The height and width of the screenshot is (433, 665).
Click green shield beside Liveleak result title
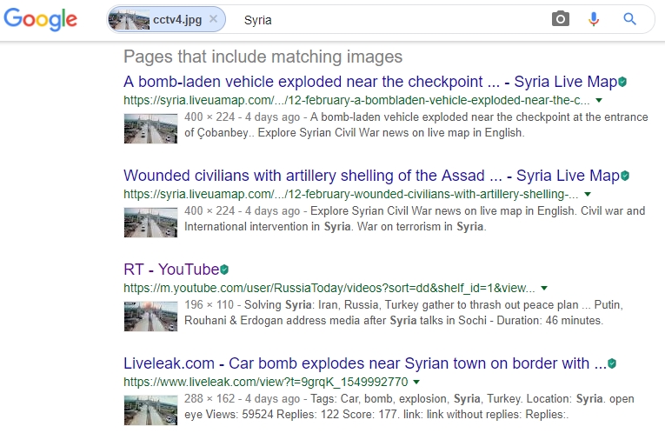click(x=612, y=363)
